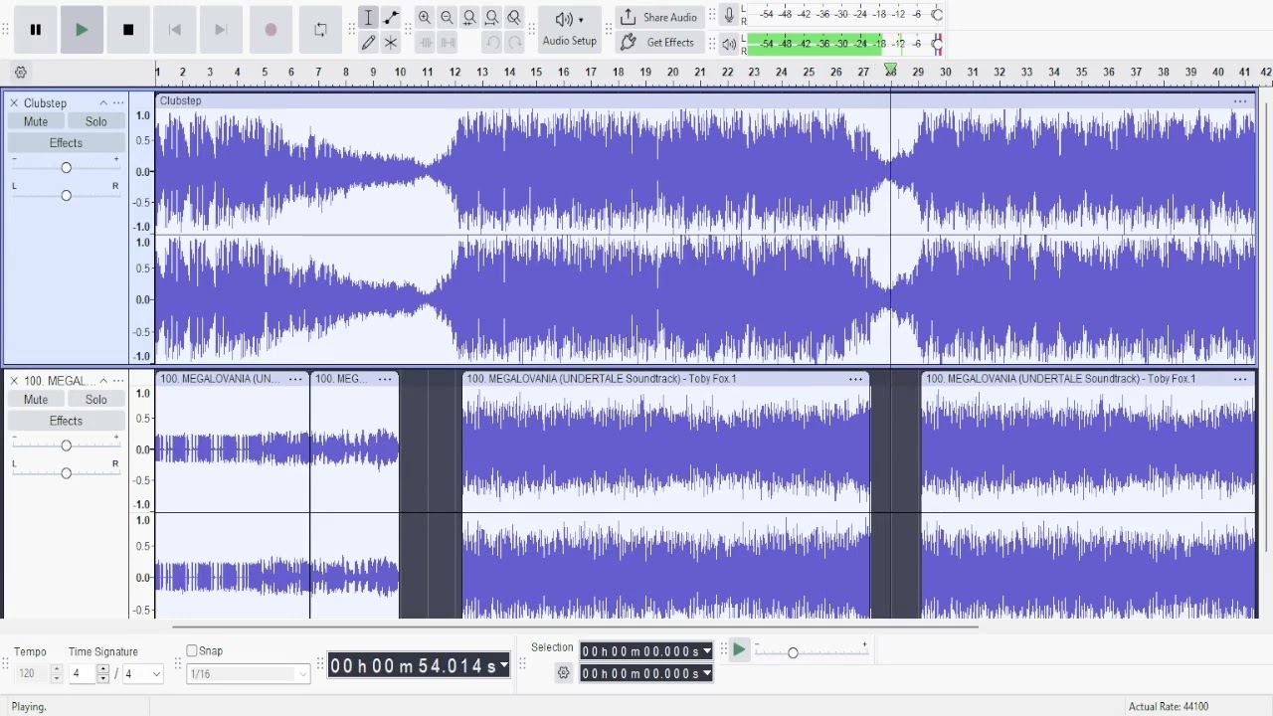This screenshot has height=716, width=1273.
Task: Open timeline options gear icon
Action: click(x=20, y=72)
